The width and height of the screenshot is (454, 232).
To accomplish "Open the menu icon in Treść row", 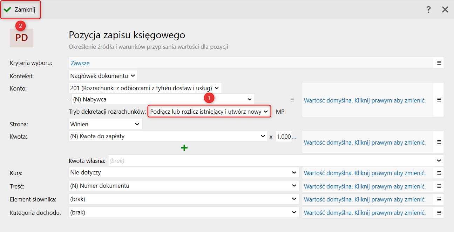I will pyautogui.click(x=439, y=186).
